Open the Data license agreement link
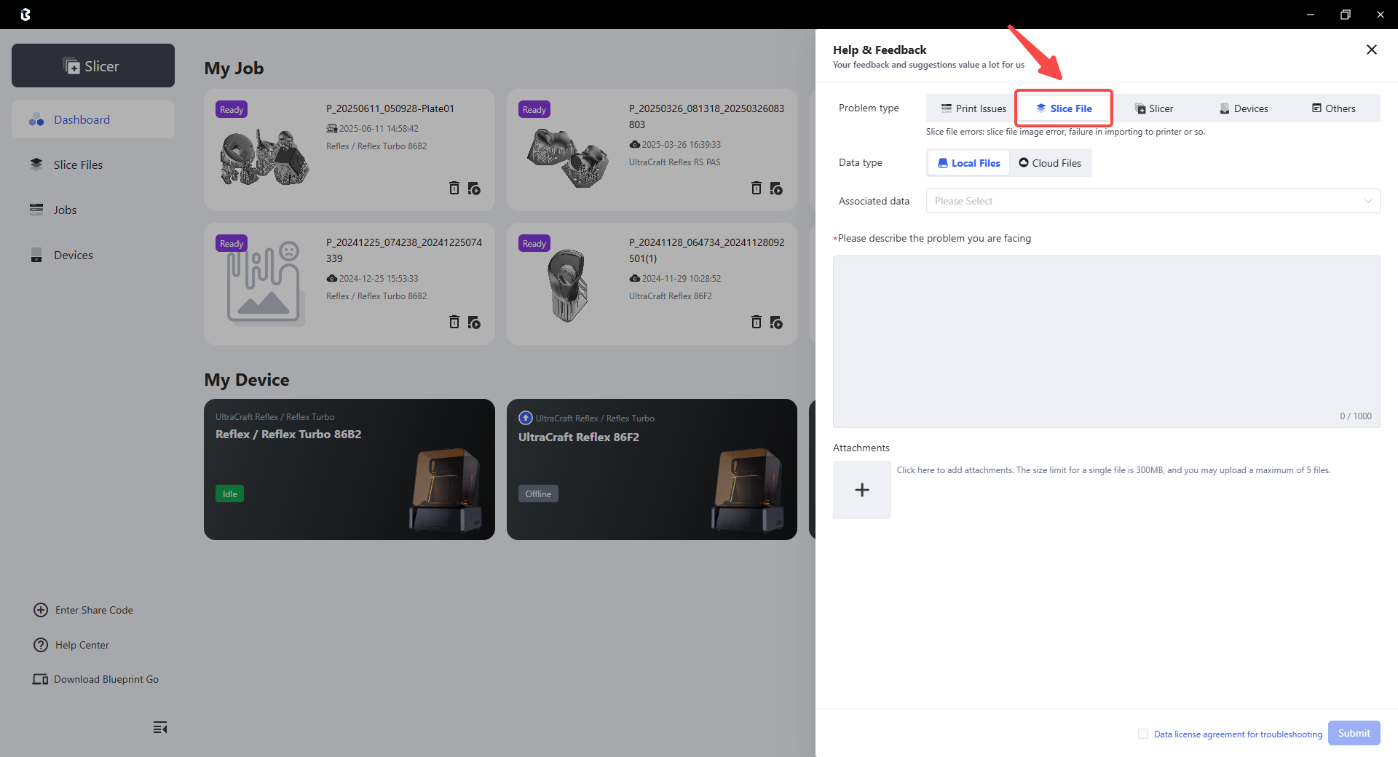 pyautogui.click(x=1238, y=734)
